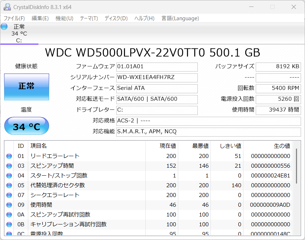Click the serial number field
Image resolution: width=305 pixels, height=240 pixels.
tap(157, 78)
